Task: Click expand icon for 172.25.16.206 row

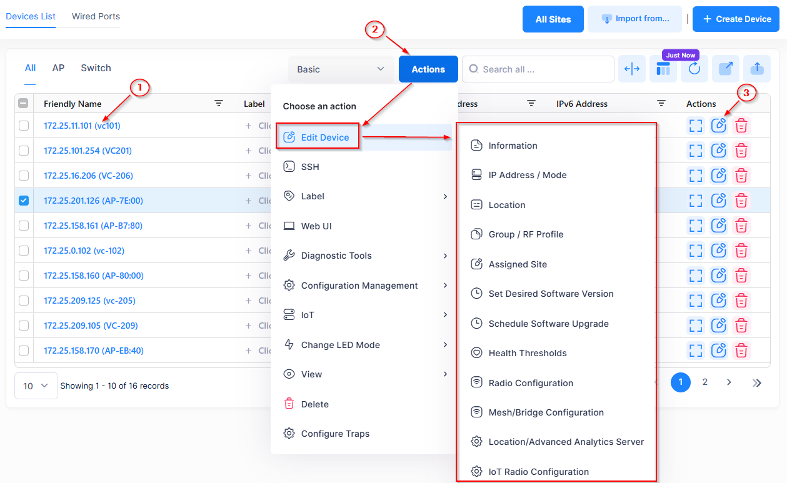Action: 696,176
